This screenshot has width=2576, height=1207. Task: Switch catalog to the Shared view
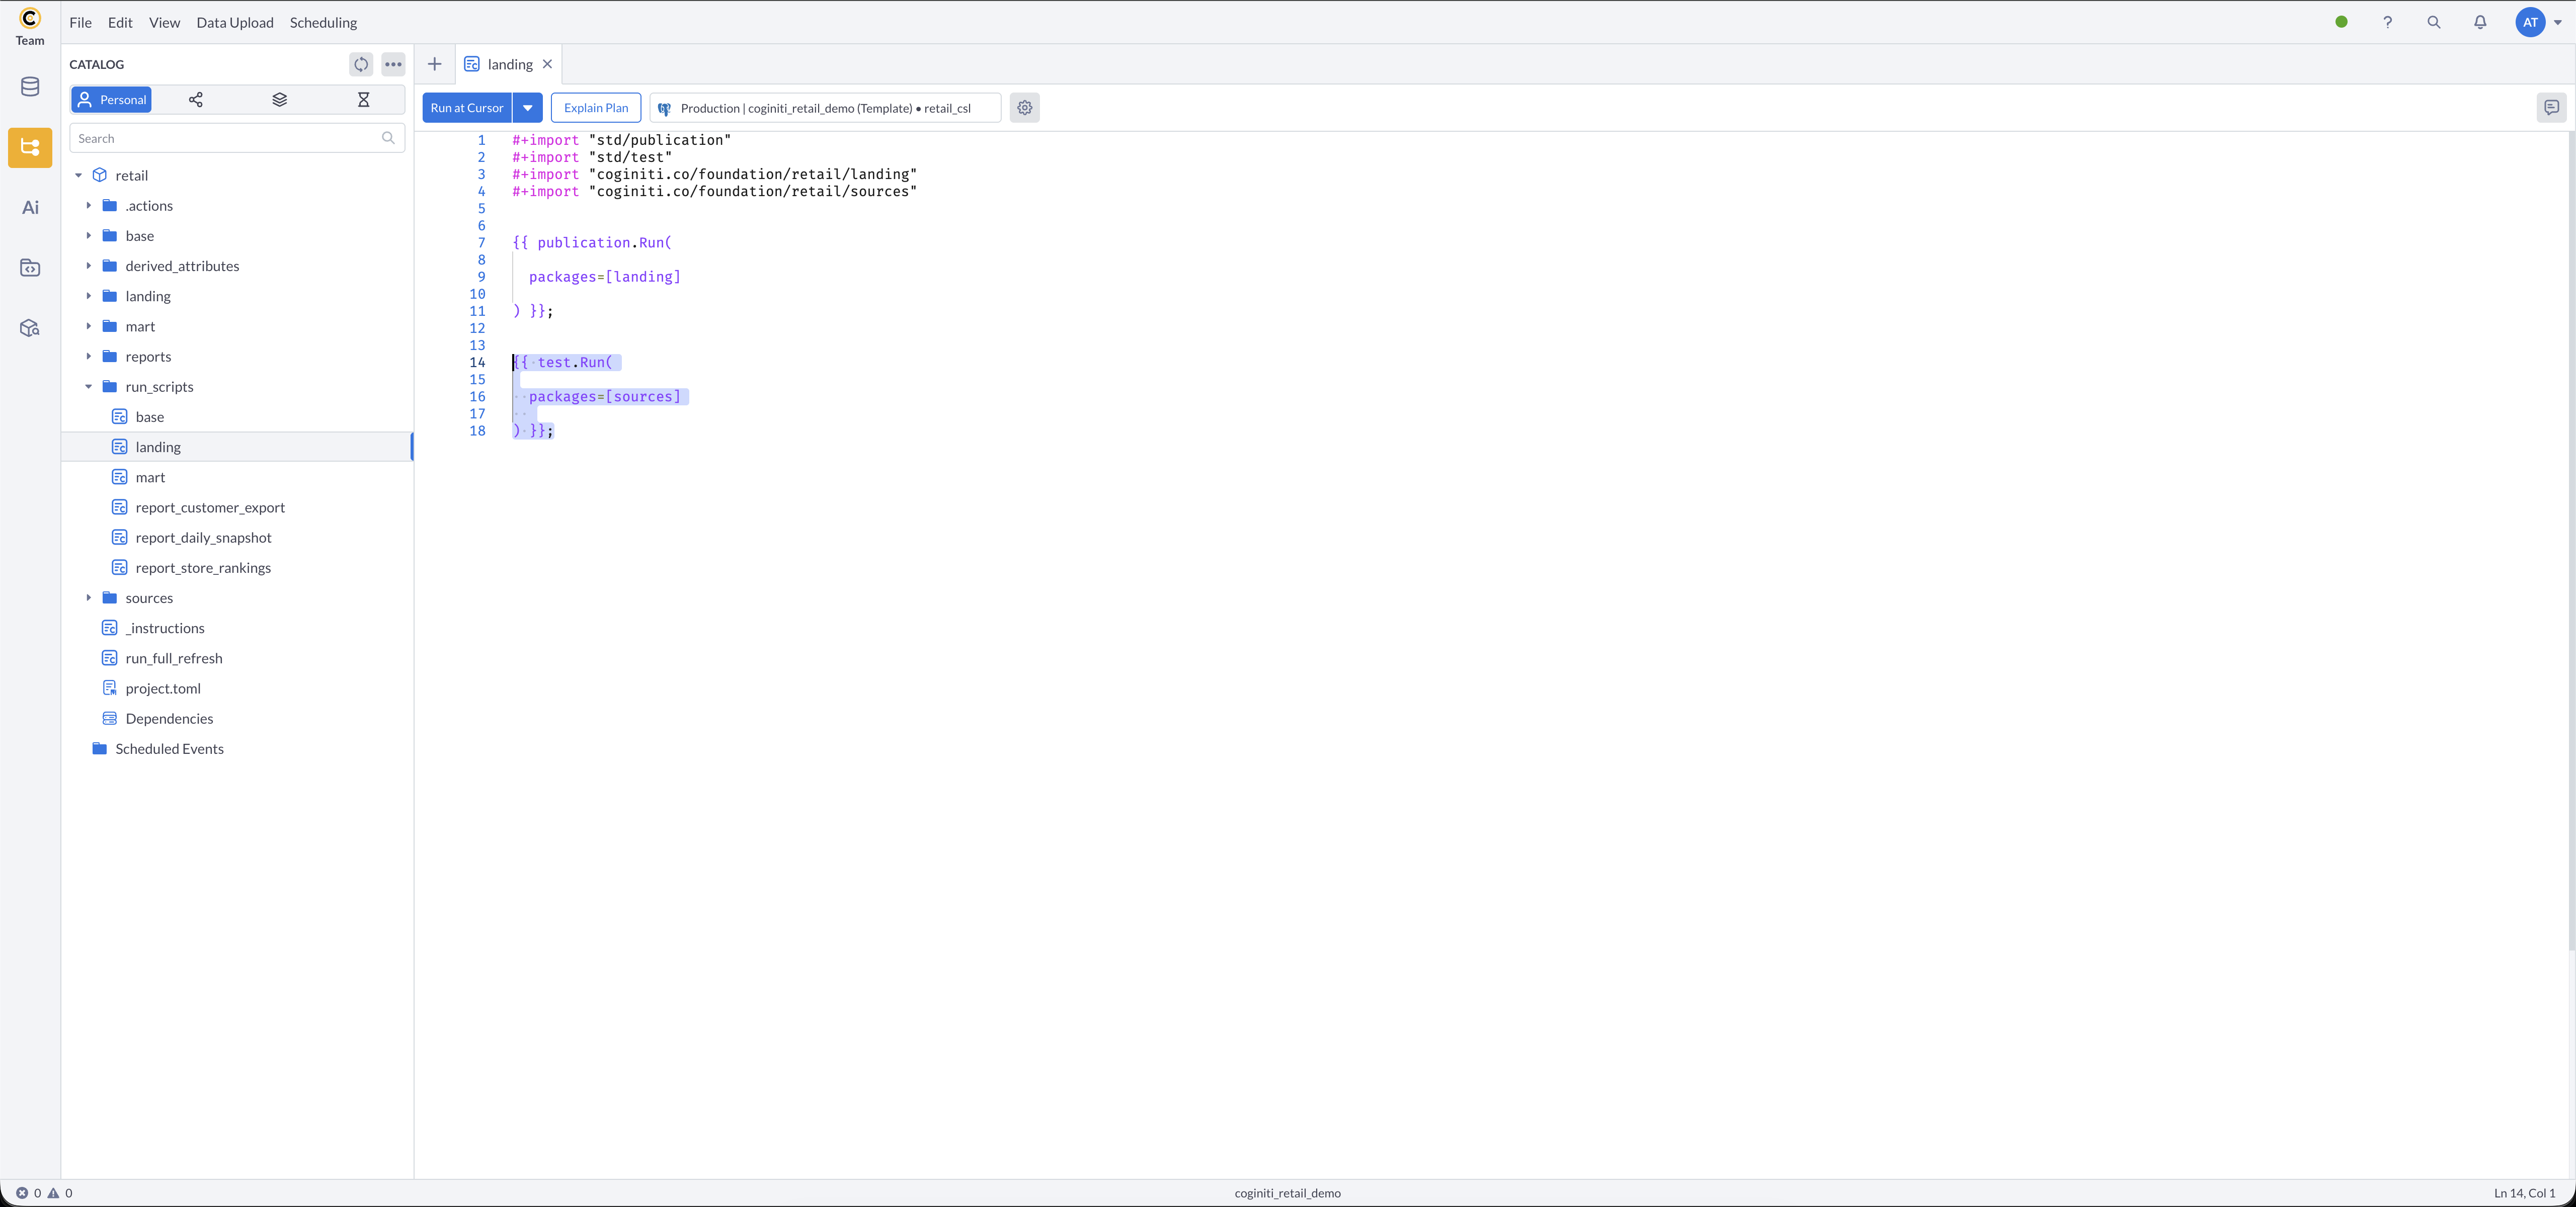[196, 100]
